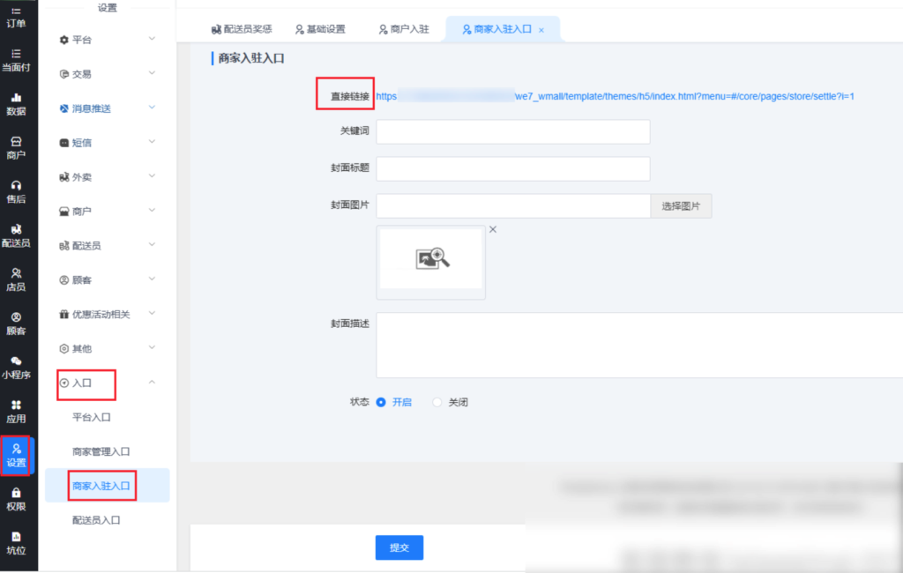Screen dimensions: 903x573
Task: Expand the 消息推送 menu section
Action: click(106, 108)
